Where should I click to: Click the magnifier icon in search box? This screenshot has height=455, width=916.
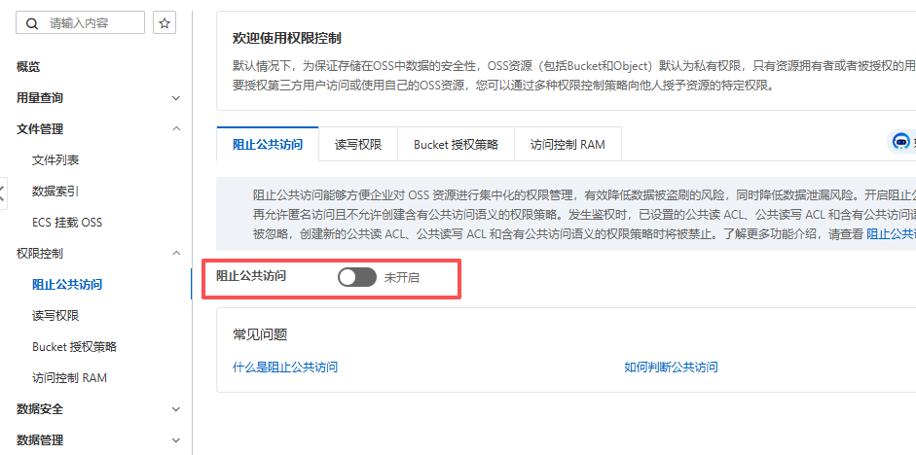coord(34,23)
